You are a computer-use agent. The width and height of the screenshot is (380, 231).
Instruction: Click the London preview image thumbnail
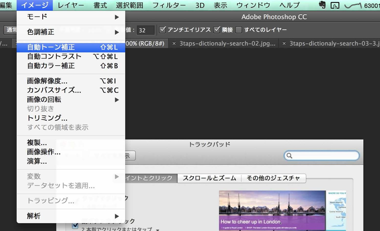point(272,210)
